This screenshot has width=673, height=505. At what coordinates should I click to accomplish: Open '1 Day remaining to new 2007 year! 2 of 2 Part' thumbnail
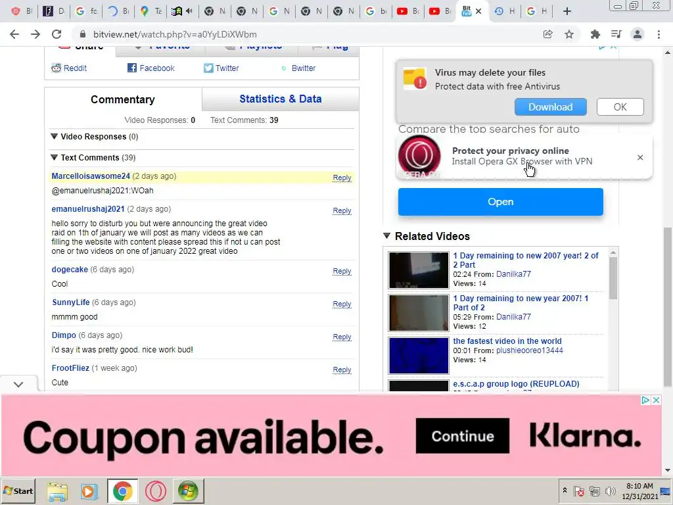coord(419,270)
